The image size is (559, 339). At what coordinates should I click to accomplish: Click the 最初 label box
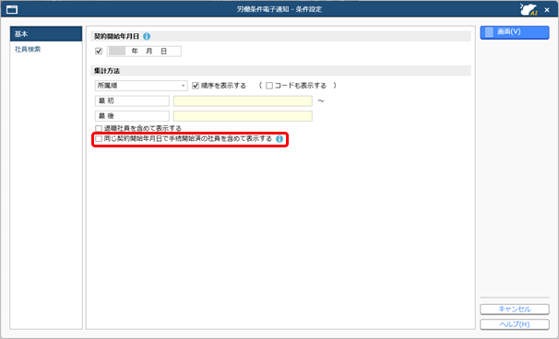pos(132,101)
